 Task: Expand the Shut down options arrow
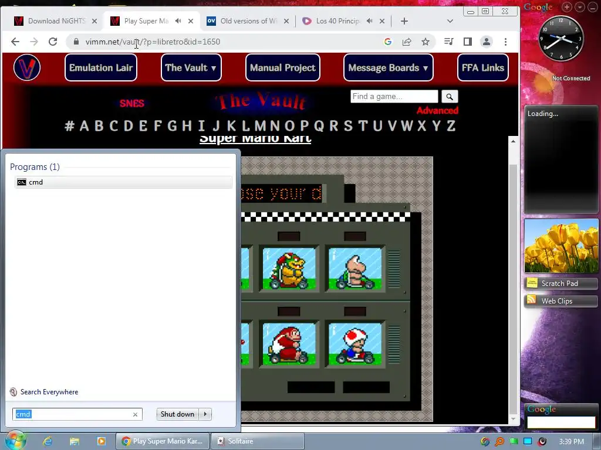click(205, 414)
